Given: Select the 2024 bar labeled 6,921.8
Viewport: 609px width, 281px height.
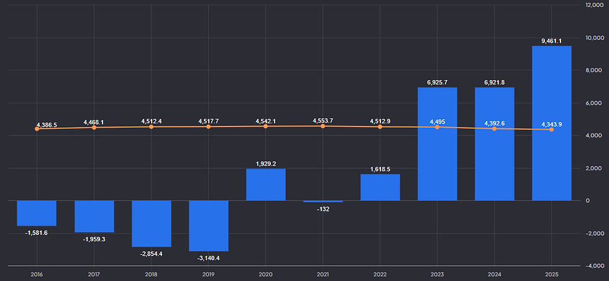Looking at the screenshot, I should [495, 144].
